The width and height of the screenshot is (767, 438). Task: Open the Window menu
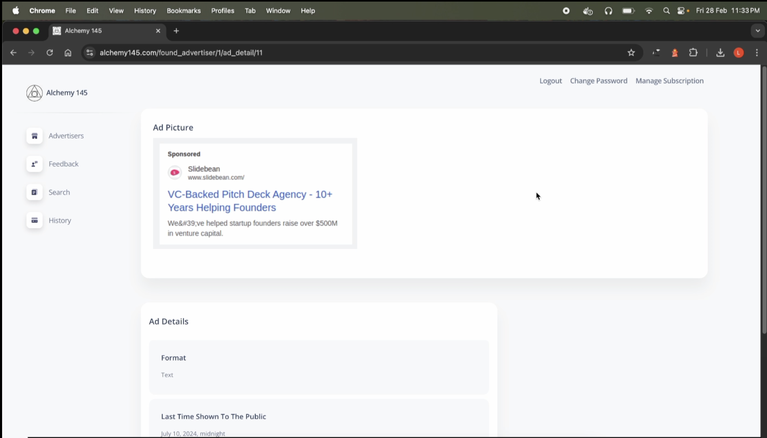pyautogui.click(x=278, y=11)
